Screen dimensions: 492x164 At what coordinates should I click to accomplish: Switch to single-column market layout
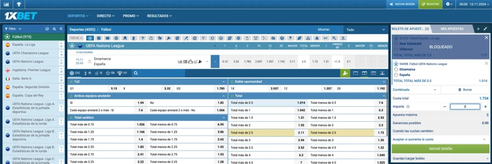(x=355, y=73)
